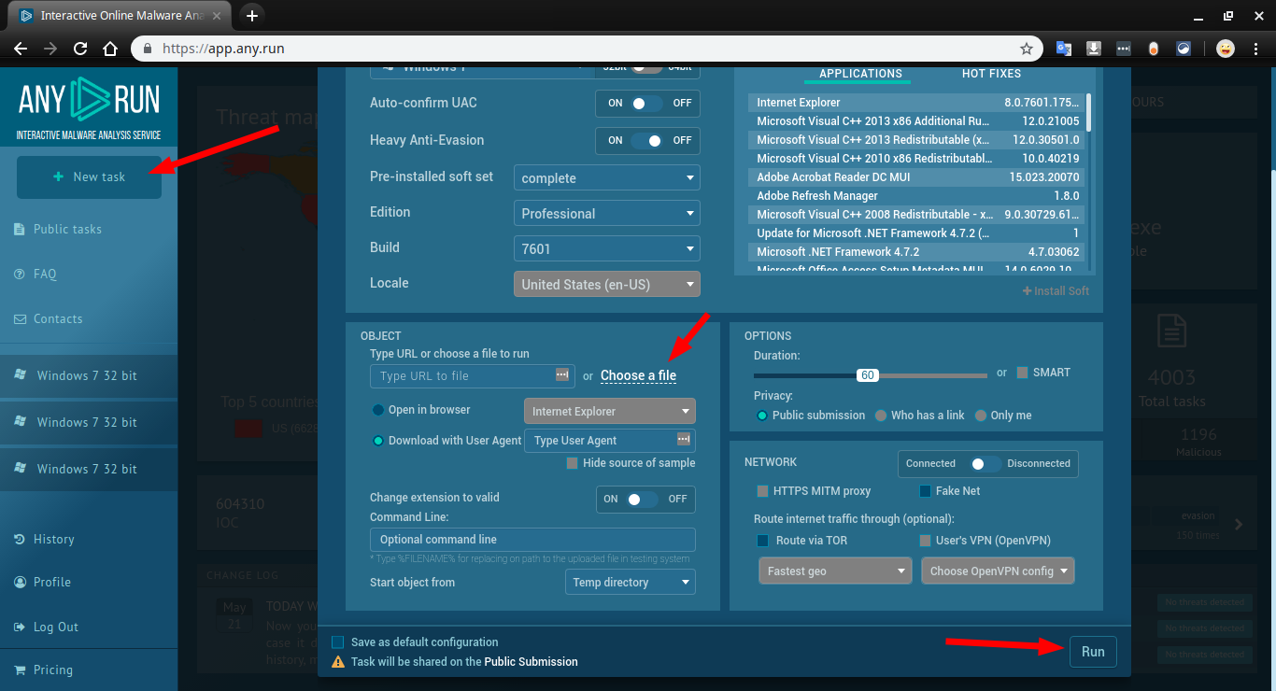Click the Duration slider handle at 60
The width and height of the screenshot is (1276, 691).
[868, 375]
